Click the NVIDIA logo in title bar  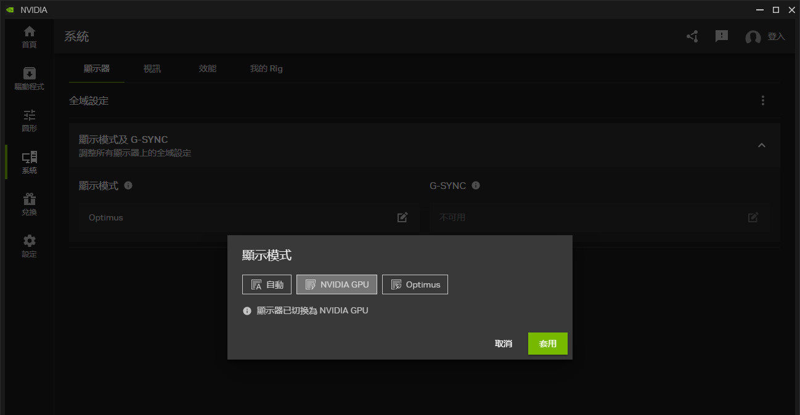10,10
